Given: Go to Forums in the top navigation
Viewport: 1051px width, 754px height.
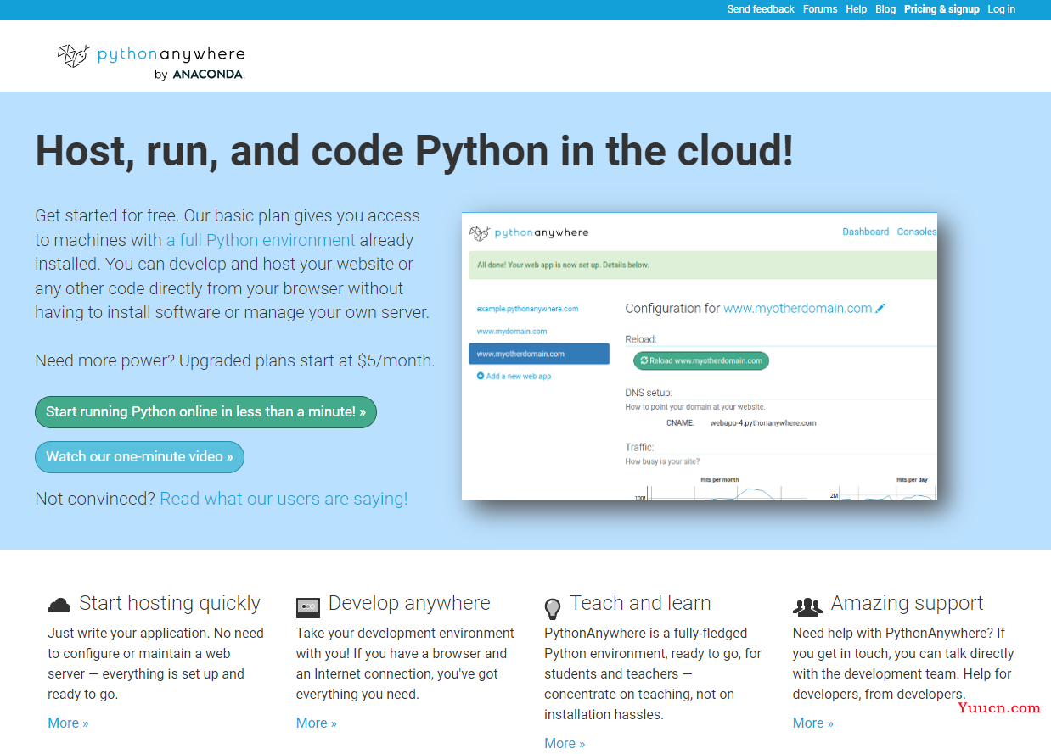Looking at the screenshot, I should coord(820,9).
